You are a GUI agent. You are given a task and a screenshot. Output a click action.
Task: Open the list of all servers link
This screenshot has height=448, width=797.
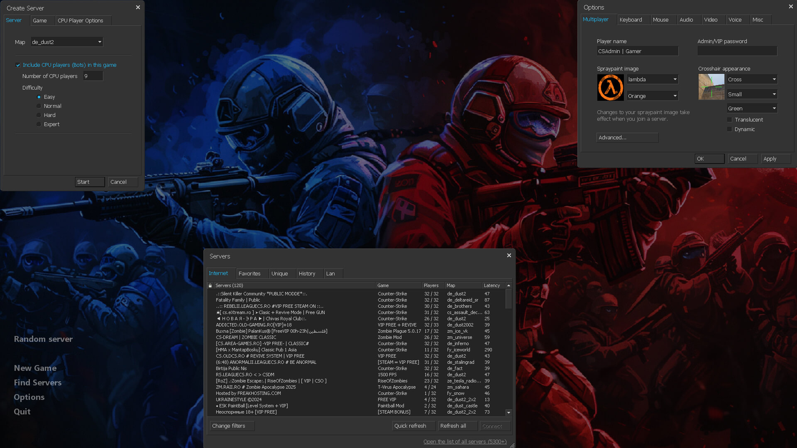click(x=465, y=442)
